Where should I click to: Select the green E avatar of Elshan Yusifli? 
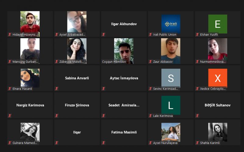[218, 24]
